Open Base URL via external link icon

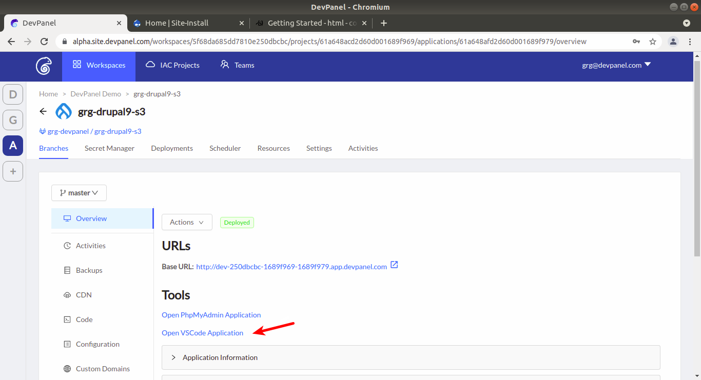394,265
